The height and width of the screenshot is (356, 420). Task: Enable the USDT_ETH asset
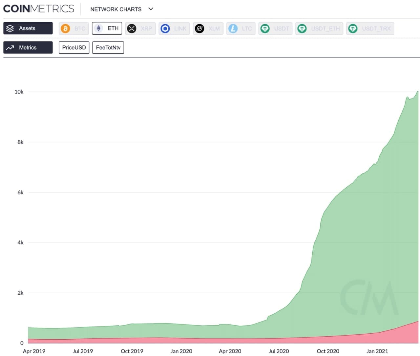click(319, 29)
